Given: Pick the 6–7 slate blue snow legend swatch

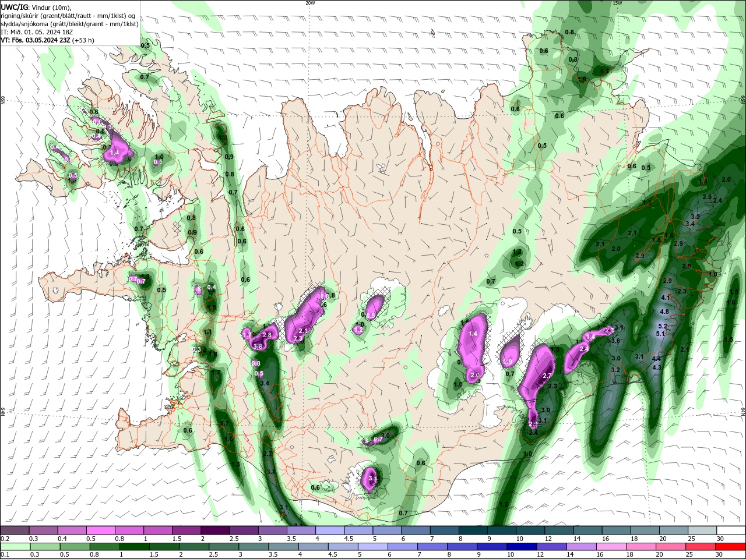Looking at the screenshot, I should coord(415,530).
